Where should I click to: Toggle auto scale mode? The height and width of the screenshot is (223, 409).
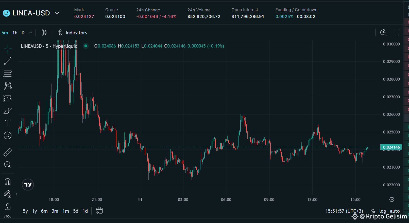pos(395,211)
